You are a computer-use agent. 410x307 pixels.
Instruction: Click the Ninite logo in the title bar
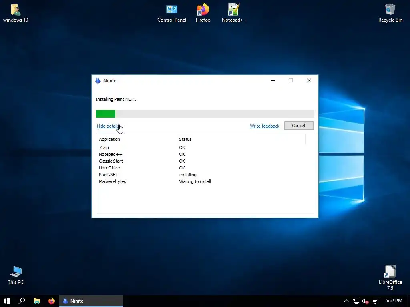click(x=98, y=81)
